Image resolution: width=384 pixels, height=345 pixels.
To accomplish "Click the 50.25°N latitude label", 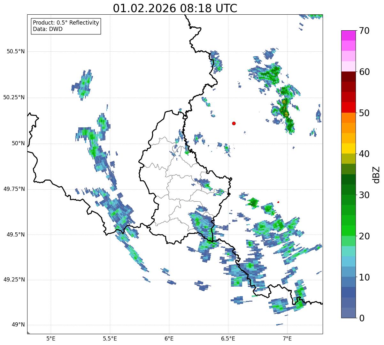I will tap(14, 97).
